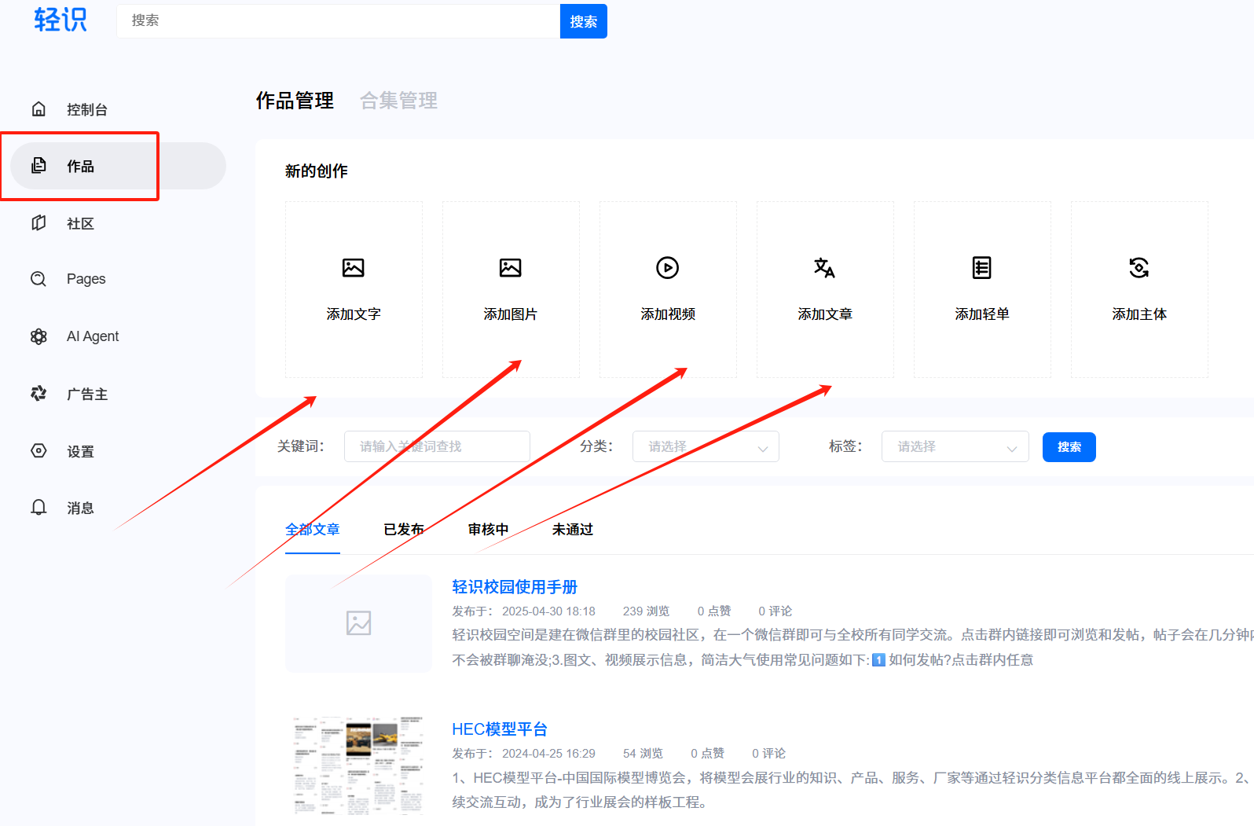Viewport: 1254px width, 826px height.
Task: Click the 添加文章 translate icon
Action: (824, 268)
